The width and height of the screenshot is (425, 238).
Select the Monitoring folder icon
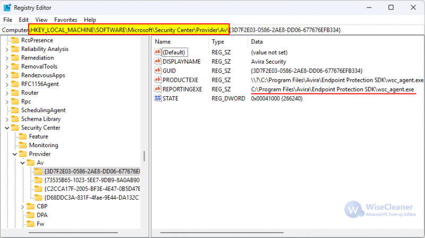coord(23,145)
